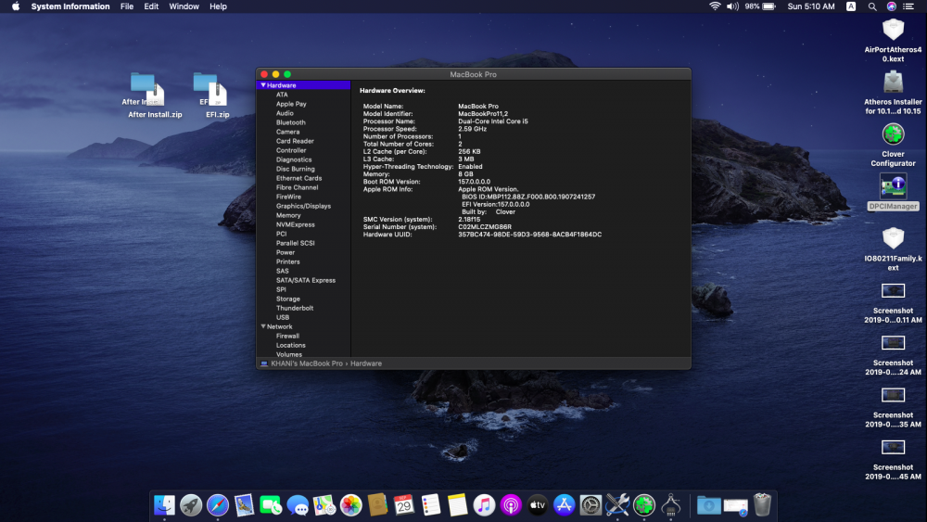Open Downloads folder in the dock
The image size is (927, 522).
click(x=709, y=505)
